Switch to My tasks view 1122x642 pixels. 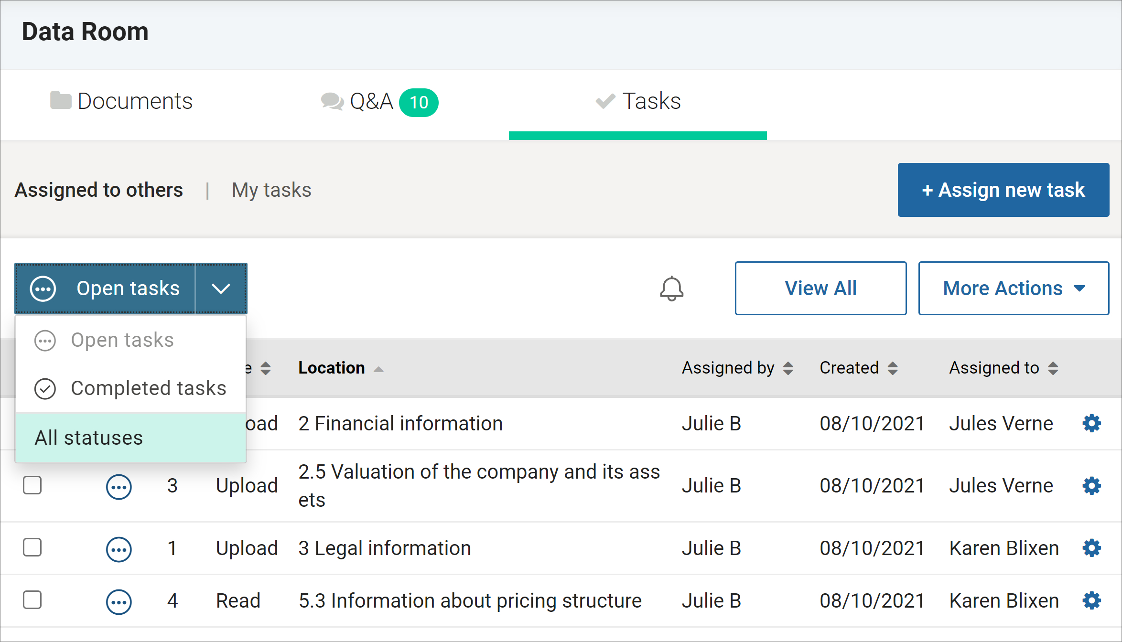click(x=271, y=190)
